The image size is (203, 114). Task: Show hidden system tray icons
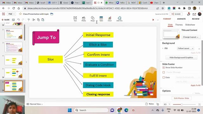153,110
